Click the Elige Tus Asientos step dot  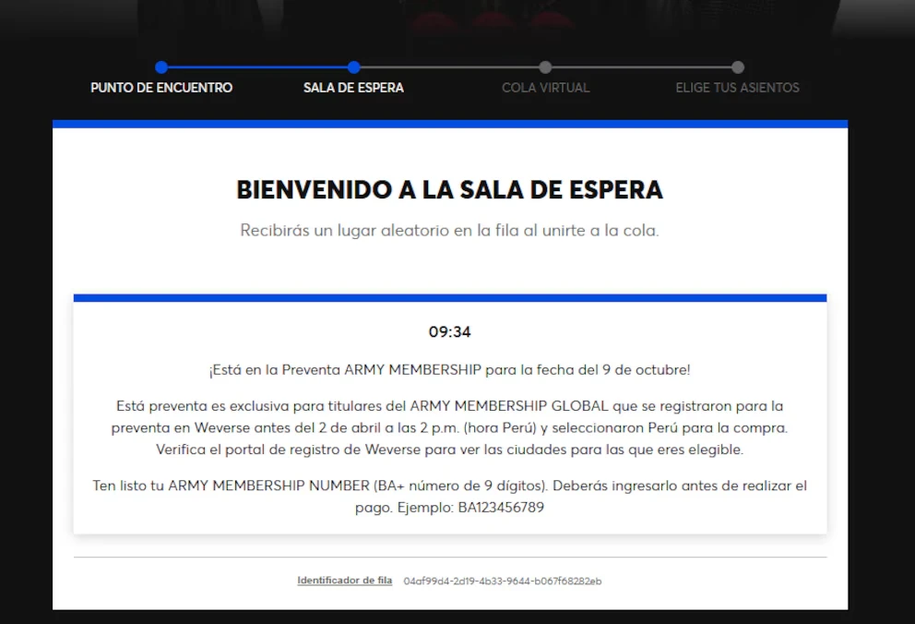pyautogui.click(x=737, y=67)
